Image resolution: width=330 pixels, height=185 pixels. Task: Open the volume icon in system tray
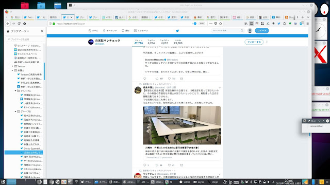[269, 182]
